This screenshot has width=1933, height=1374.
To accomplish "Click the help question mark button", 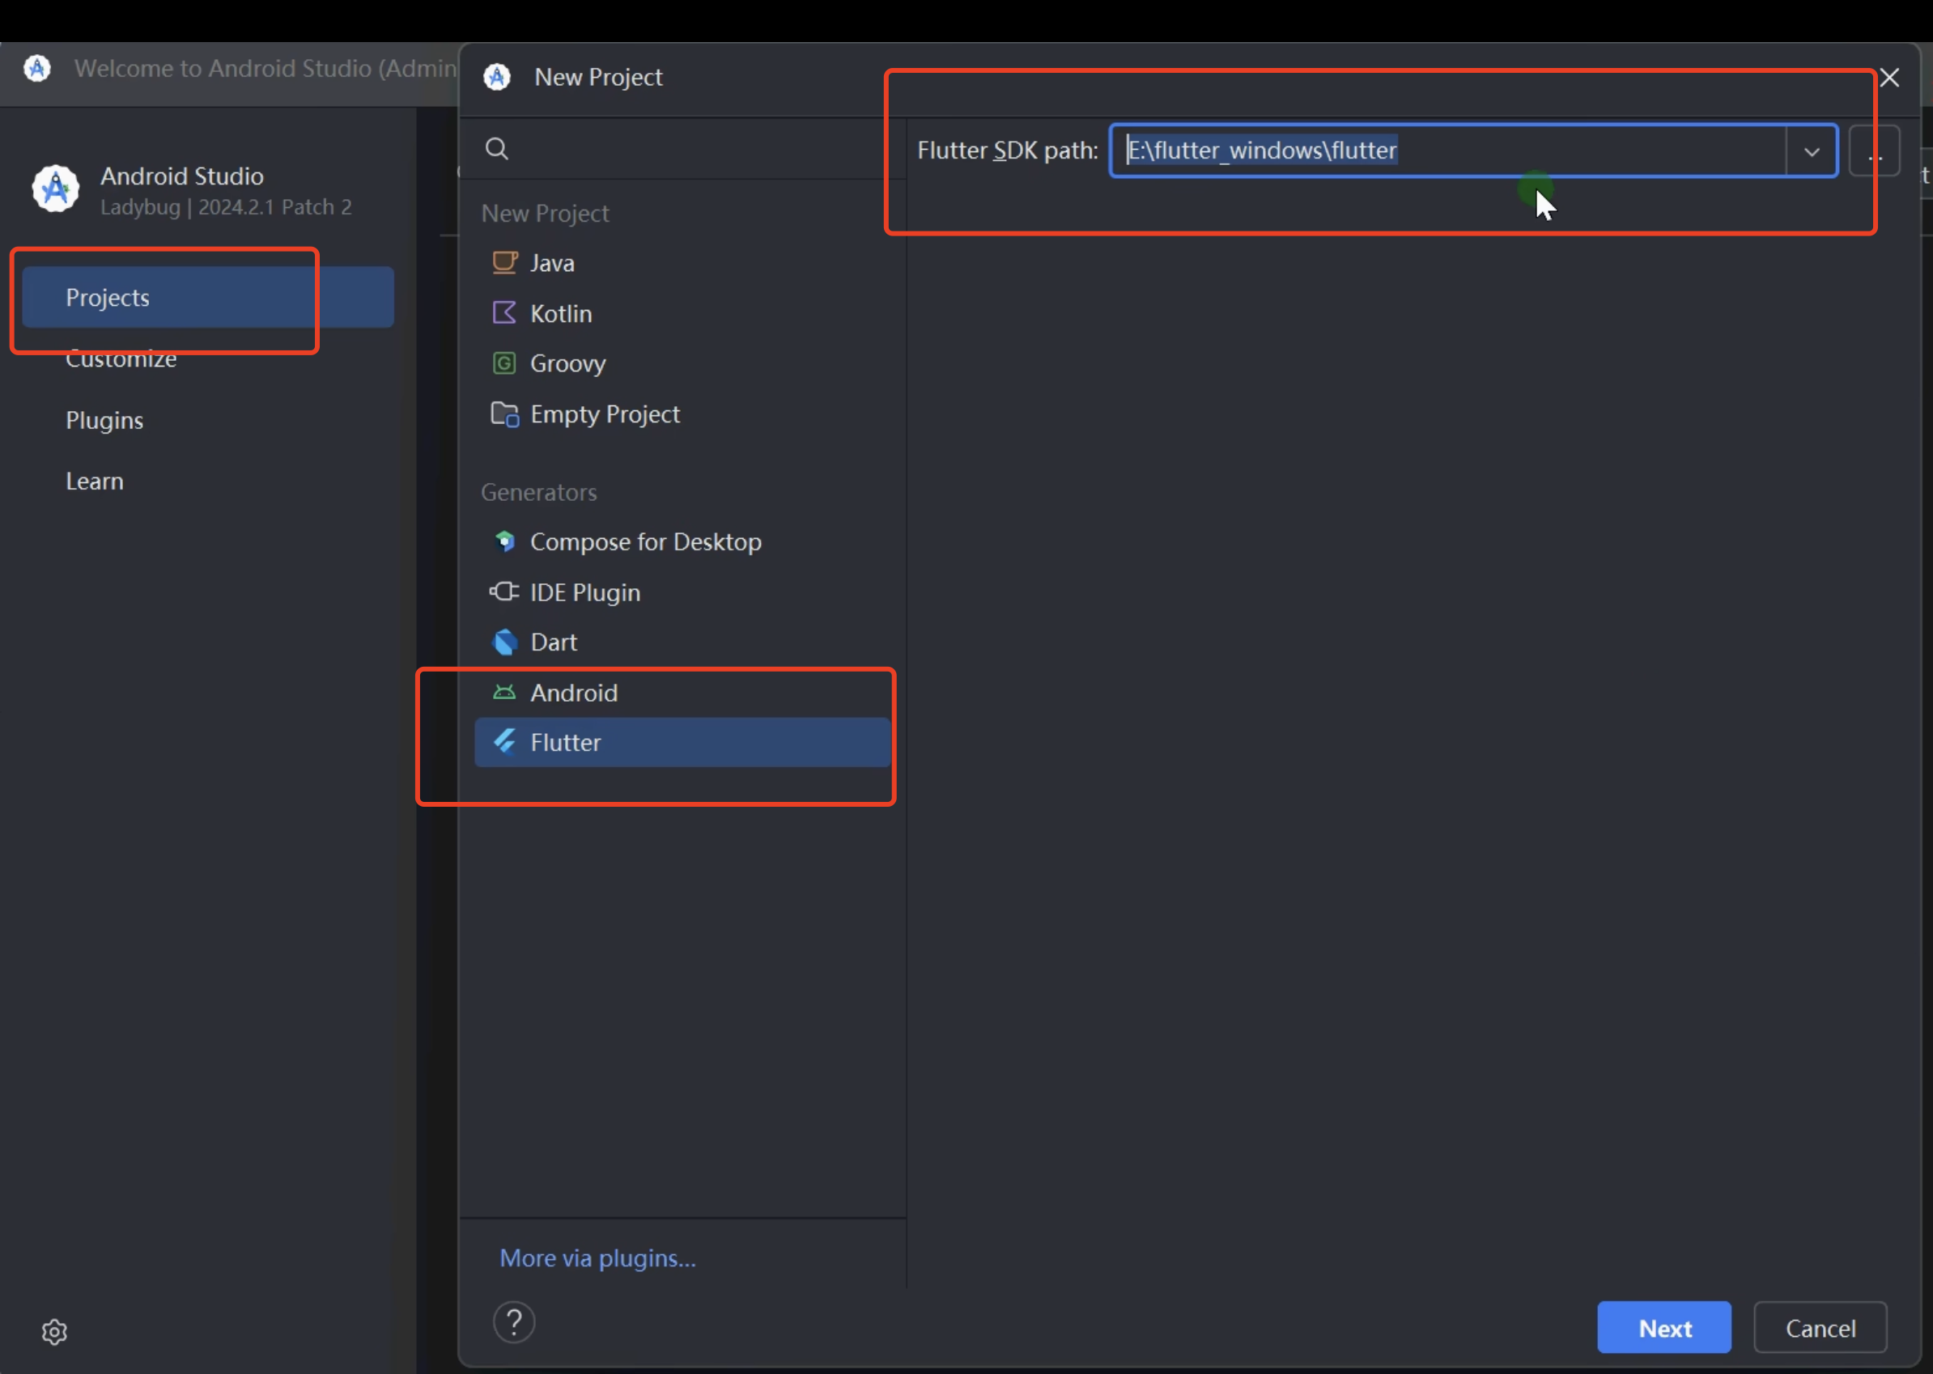I will pos(514,1322).
